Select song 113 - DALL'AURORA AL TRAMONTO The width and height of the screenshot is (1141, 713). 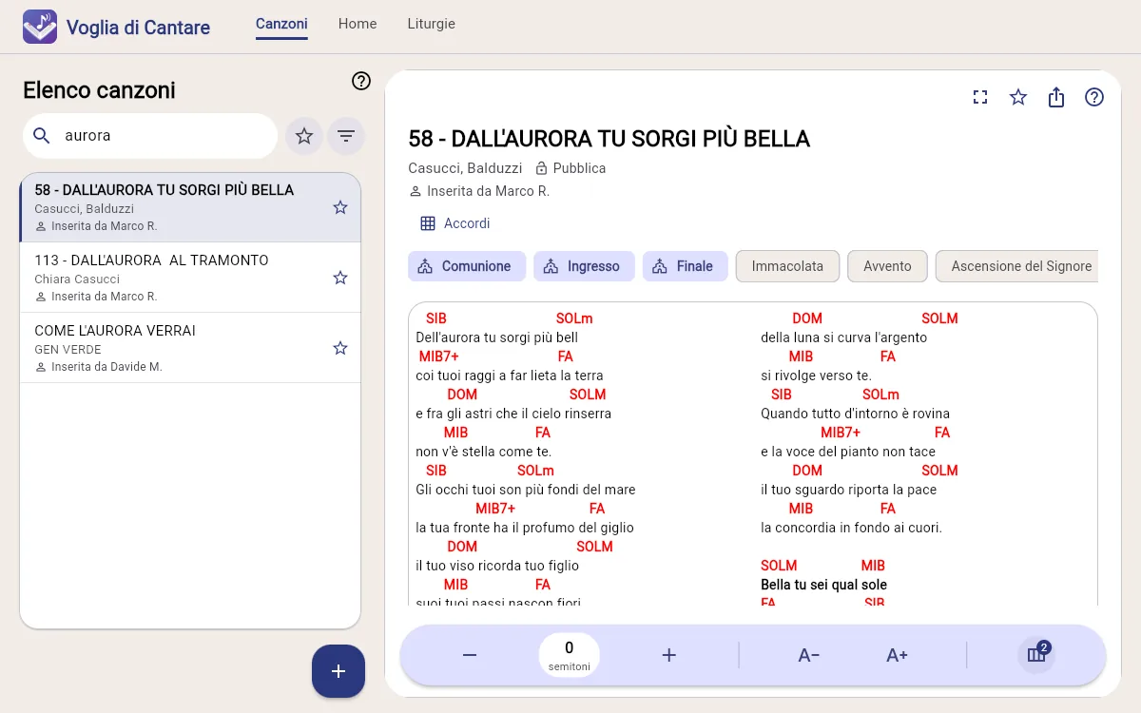190,278
